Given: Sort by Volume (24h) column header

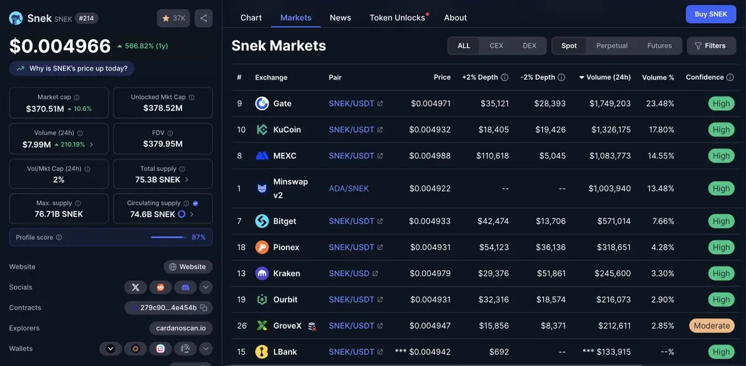Looking at the screenshot, I should [x=605, y=77].
